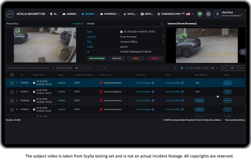This screenshot has width=251, height=160.
Task: Click Intruder Detection icon in row #734c83
Action: click(x=101, y=109)
